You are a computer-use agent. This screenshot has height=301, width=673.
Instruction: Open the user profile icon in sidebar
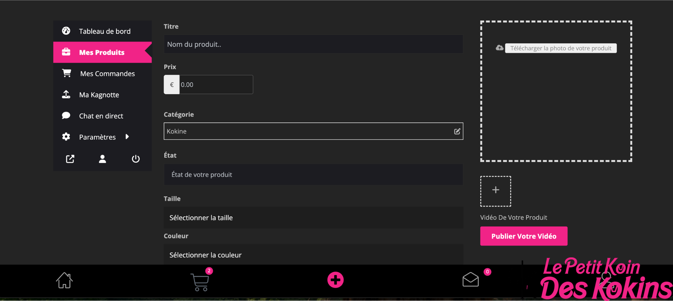(x=103, y=159)
